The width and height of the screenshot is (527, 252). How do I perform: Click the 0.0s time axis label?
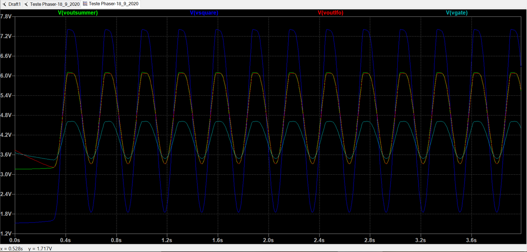pos(14,240)
